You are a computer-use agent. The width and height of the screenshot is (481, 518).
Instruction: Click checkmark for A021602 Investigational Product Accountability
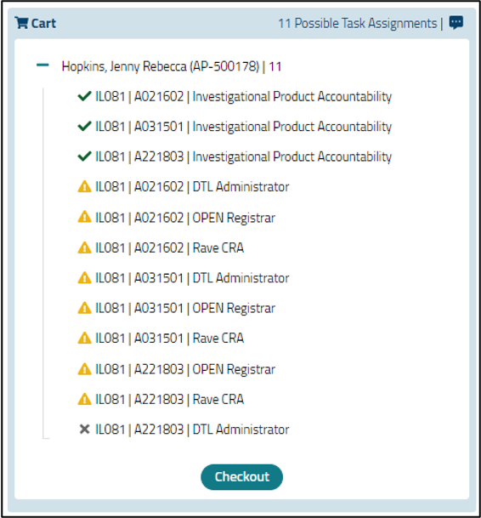[x=84, y=96]
